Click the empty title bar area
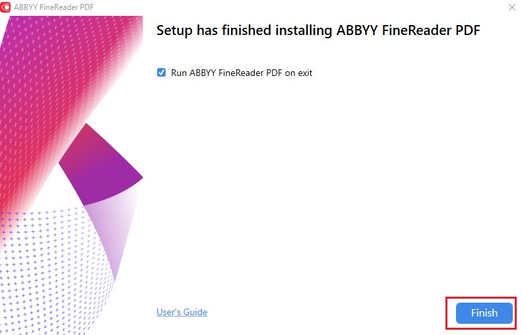522x335 pixels. pyautogui.click(x=264, y=7)
